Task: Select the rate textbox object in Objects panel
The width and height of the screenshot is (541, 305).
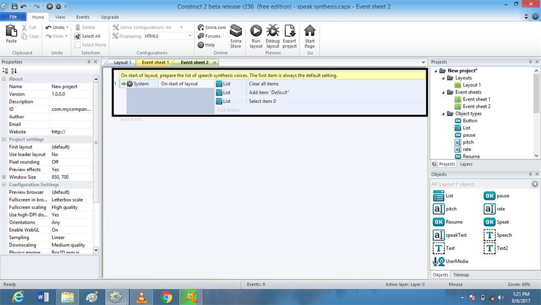Action: click(495, 209)
